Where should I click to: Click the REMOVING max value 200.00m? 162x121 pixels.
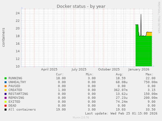[x=151, y=98]
